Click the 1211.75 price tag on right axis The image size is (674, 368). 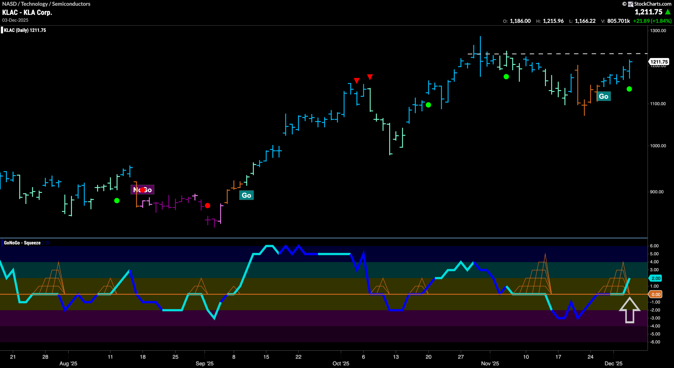(659, 62)
